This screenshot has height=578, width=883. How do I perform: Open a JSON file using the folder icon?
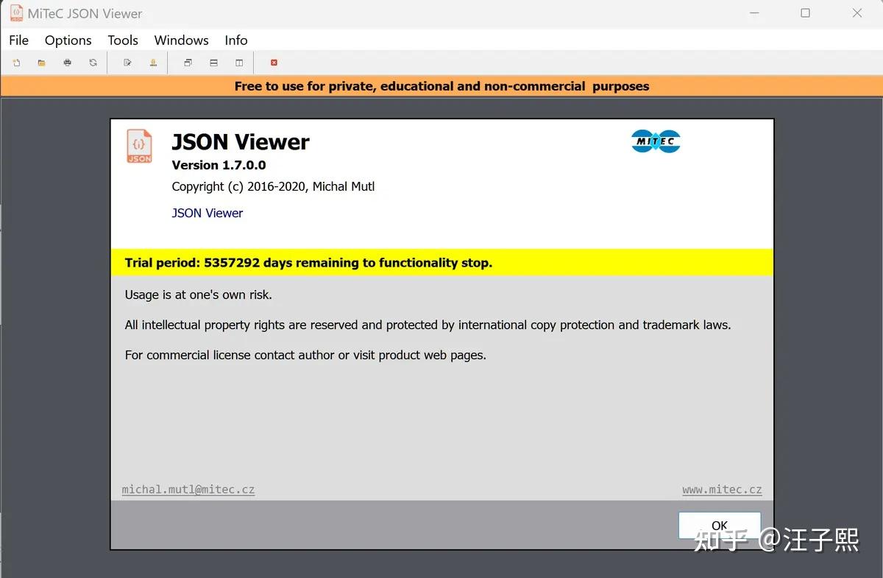[x=41, y=63]
